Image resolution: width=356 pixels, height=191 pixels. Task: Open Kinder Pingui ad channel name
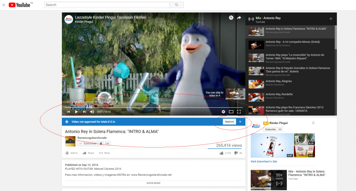tap(278, 123)
